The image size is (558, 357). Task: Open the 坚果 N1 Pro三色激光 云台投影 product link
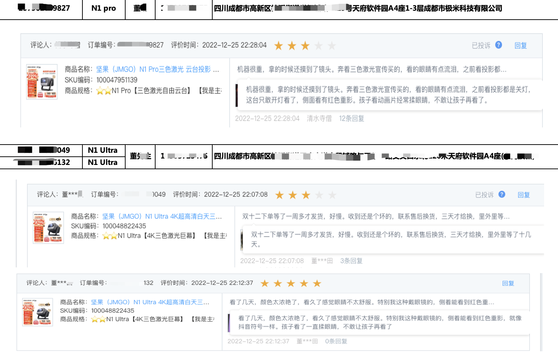[157, 69]
